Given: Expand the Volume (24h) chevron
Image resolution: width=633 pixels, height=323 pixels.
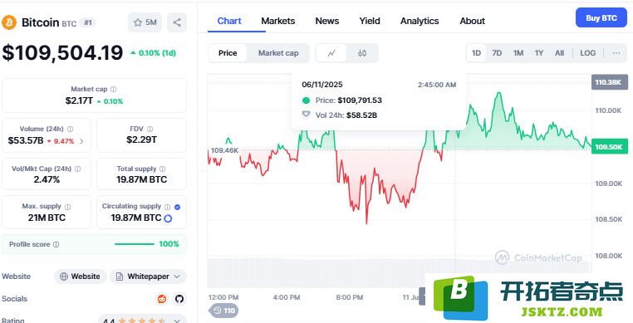Looking at the screenshot, I should [x=82, y=141].
